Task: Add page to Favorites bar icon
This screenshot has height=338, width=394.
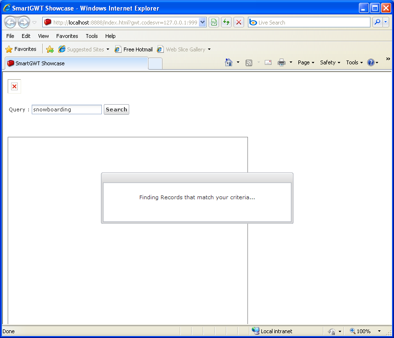Action: [x=50, y=49]
